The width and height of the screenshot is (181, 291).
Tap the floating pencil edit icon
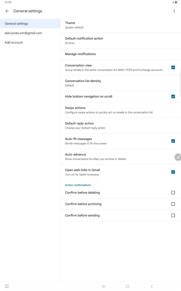tap(178, 157)
